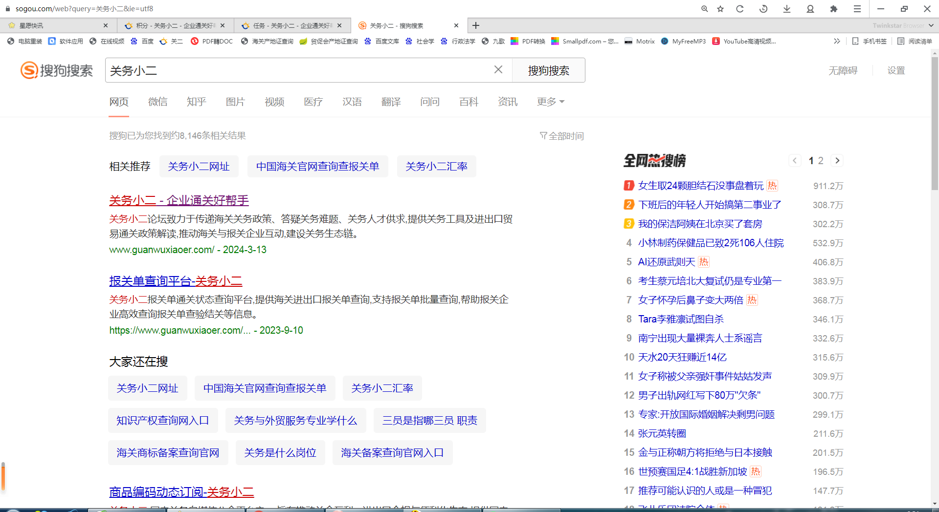Click suggestion 知识产权查询网入口
The width and height of the screenshot is (939, 512).
click(x=162, y=421)
